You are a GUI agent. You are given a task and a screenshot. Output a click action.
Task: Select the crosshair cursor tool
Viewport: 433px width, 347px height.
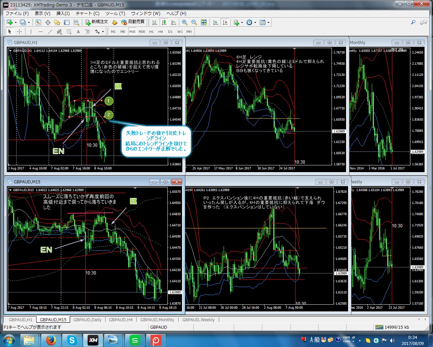point(20,32)
